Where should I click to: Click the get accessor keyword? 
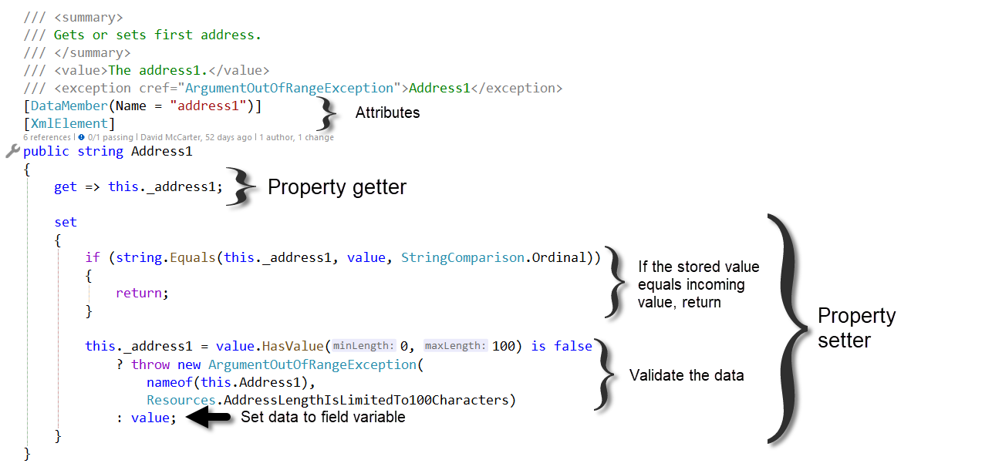click(x=66, y=187)
